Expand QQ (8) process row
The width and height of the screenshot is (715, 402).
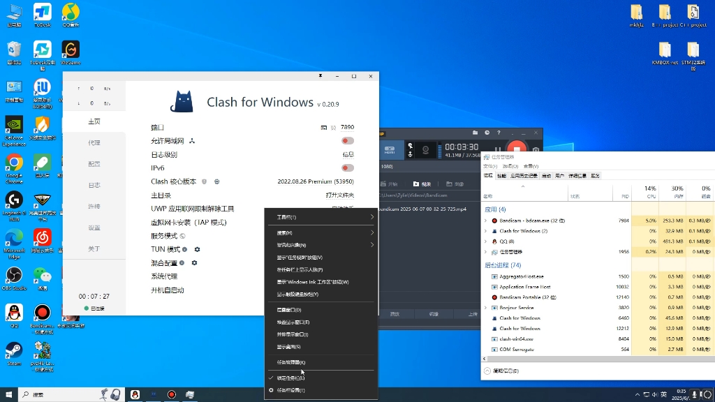coord(486,241)
